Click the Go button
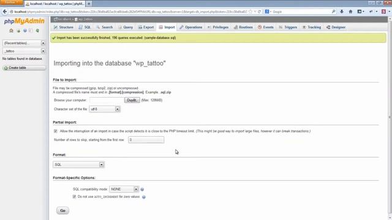The height and width of the screenshot is (220, 392). [x=62, y=210]
